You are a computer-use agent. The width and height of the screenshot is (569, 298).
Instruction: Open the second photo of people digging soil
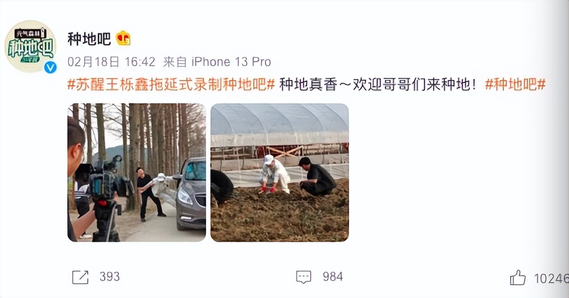[x=279, y=173]
